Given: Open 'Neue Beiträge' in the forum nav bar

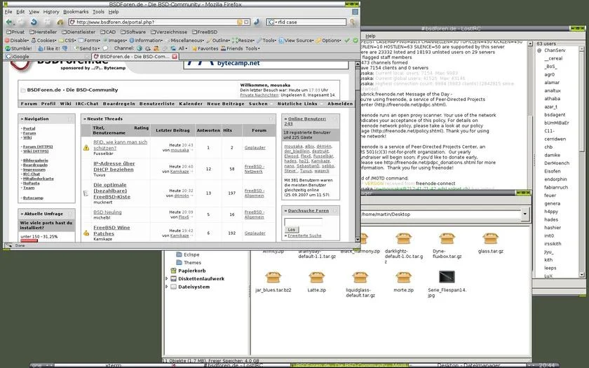Looking at the screenshot, I should pos(225,104).
